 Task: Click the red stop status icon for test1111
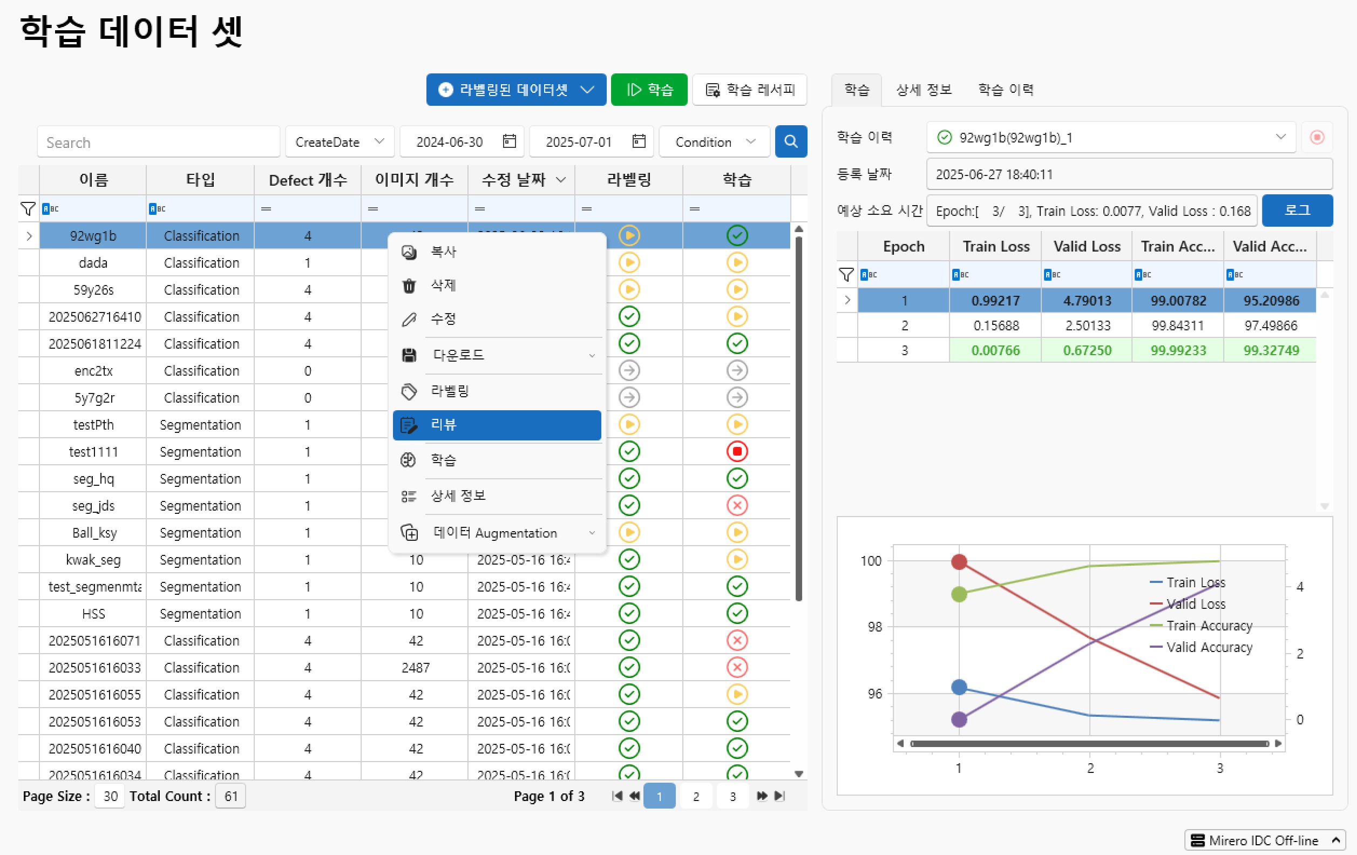(x=737, y=451)
